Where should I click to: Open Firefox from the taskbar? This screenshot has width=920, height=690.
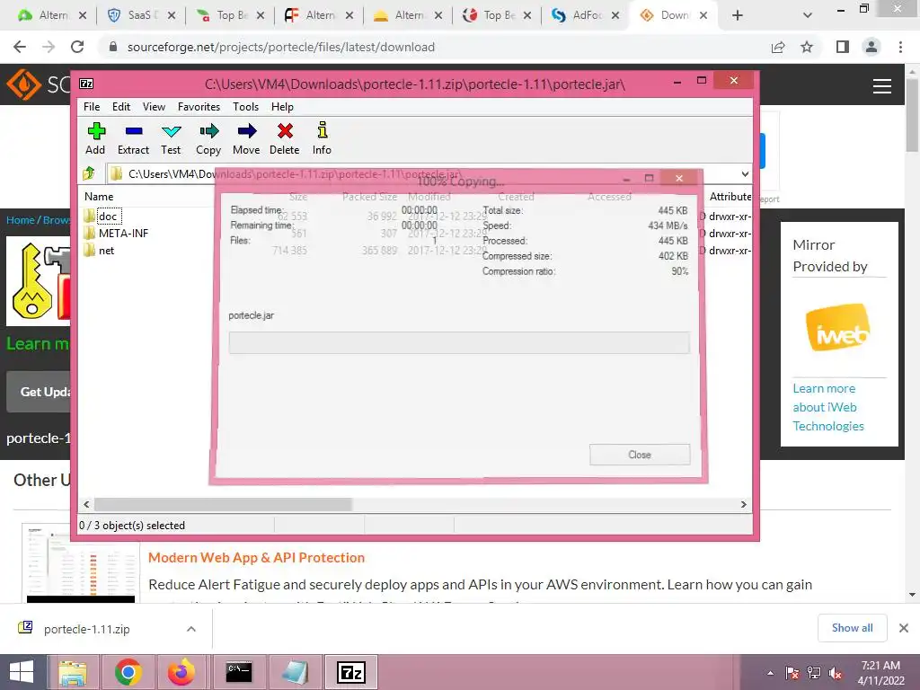pyautogui.click(x=181, y=672)
